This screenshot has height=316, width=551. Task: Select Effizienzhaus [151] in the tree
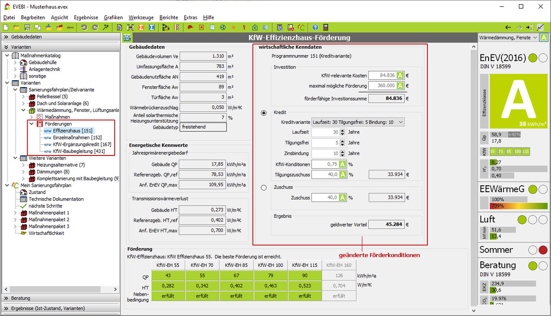pyautogui.click(x=73, y=131)
